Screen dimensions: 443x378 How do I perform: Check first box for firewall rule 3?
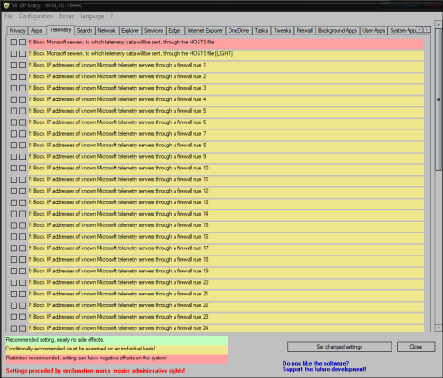(x=13, y=88)
